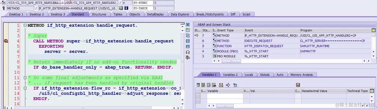Click the navigate-to-source icon near header

pyautogui.click(x=121, y=8)
